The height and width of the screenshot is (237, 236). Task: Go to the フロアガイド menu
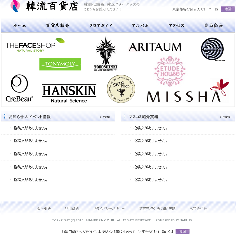101,26
